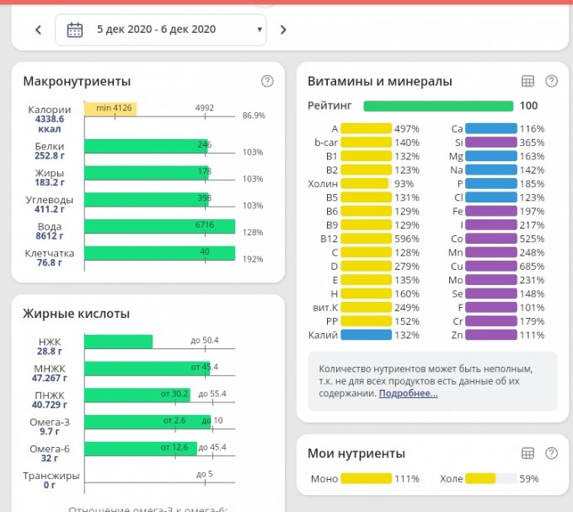Image resolution: width=573 pixels, height=512 pixels.
Task: Select the Белки green bar
Action: coord(146,146)
